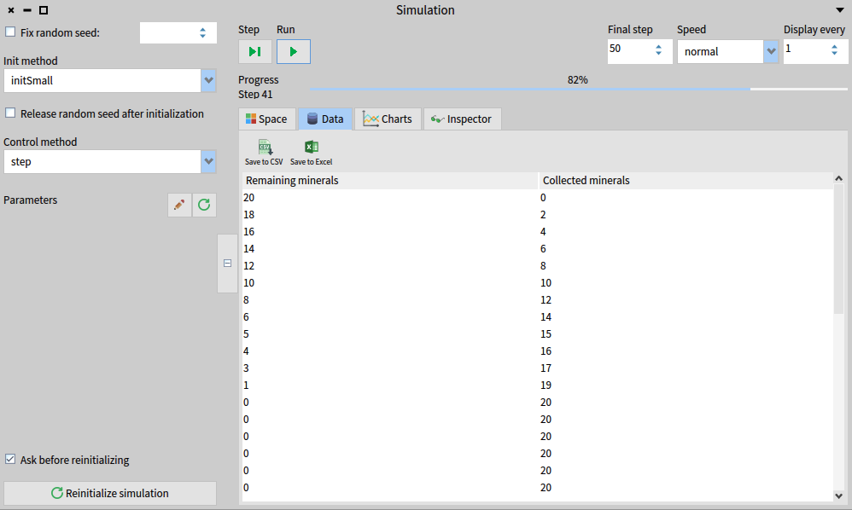
Task: Uncheck Ask before reinitializing
Action: [10, 460]
